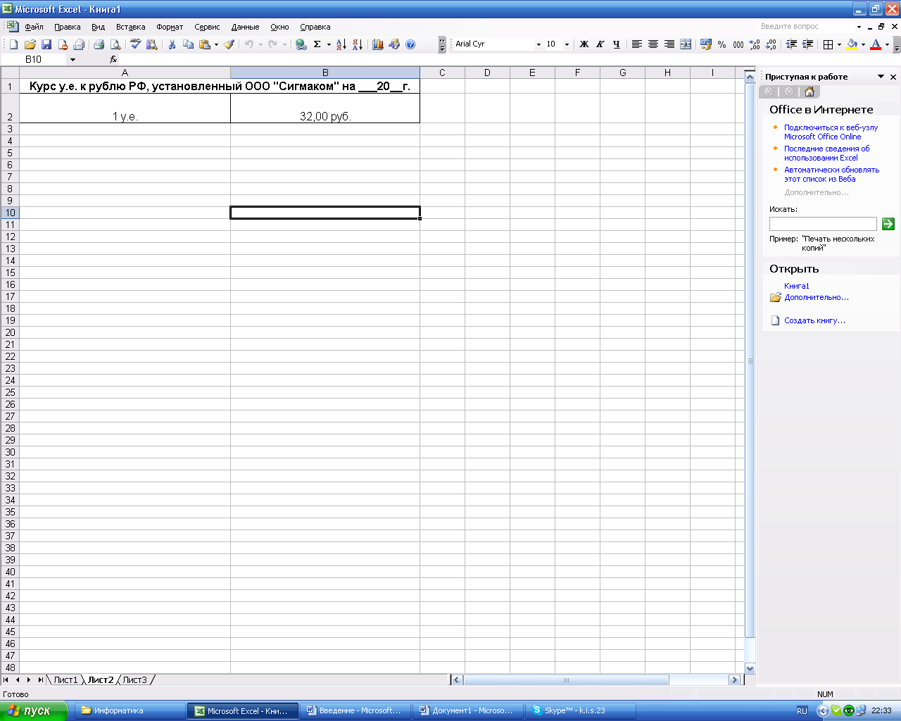
Task: Sort ascending with the A-Z icon
Action: pyautogui.click(x=341, y=44)
